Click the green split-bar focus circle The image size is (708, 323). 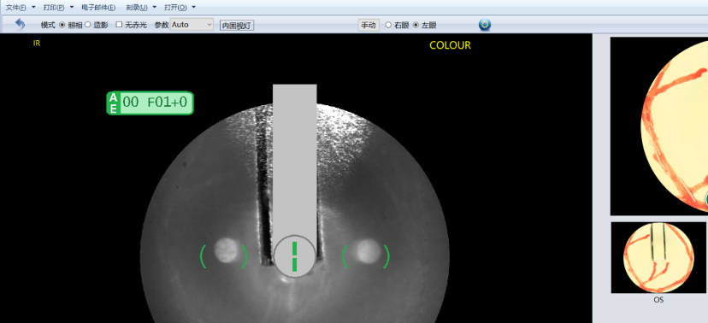[294, 256]
